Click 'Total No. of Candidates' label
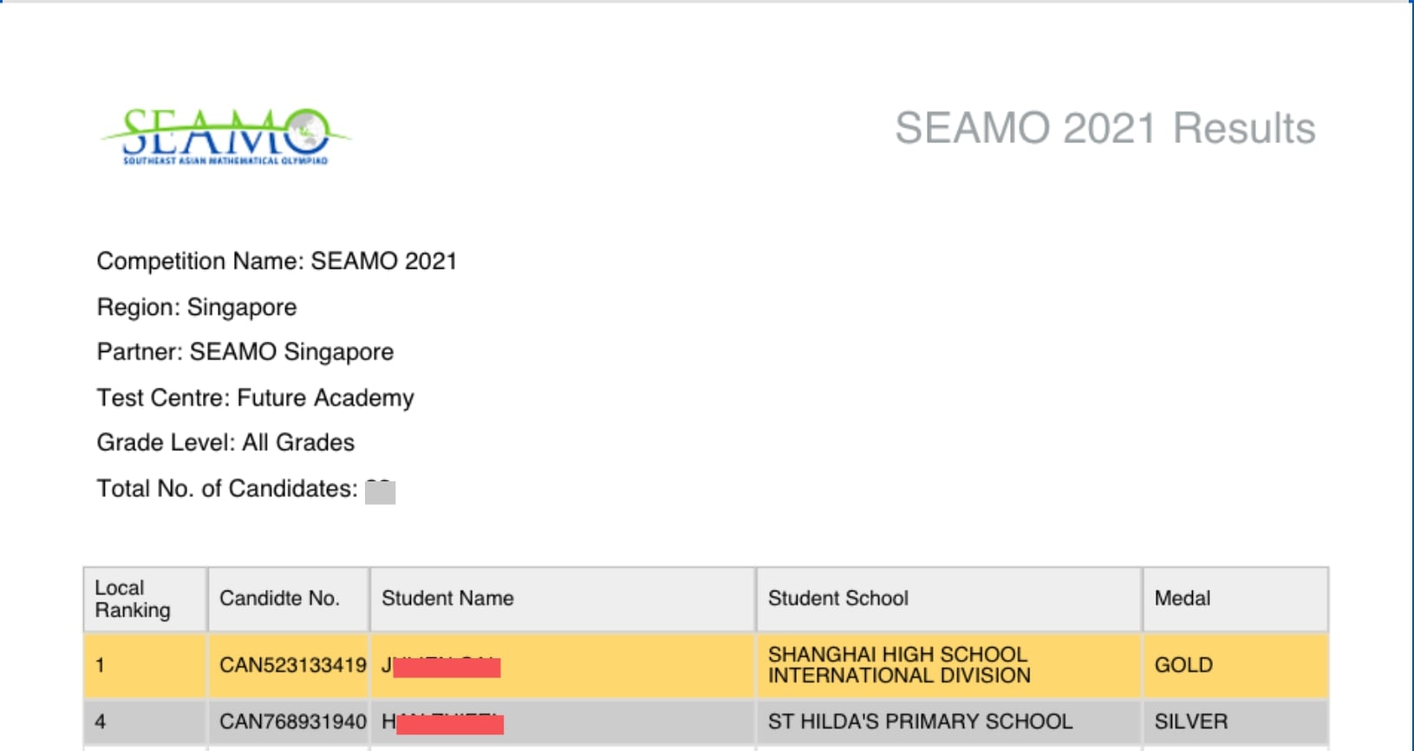This screenshot has width=1414, height=751. coord(227,489)
